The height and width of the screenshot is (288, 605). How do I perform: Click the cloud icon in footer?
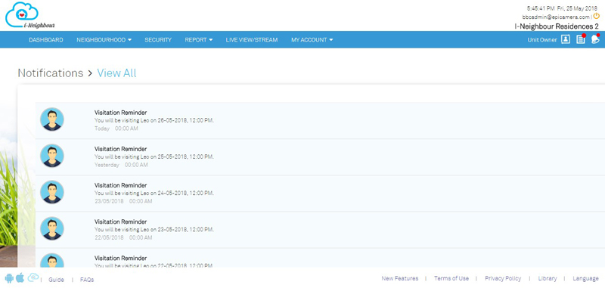click(33, 277)
